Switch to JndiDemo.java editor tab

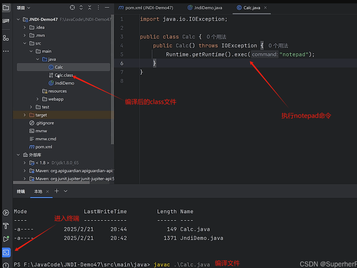click(205, 8)
